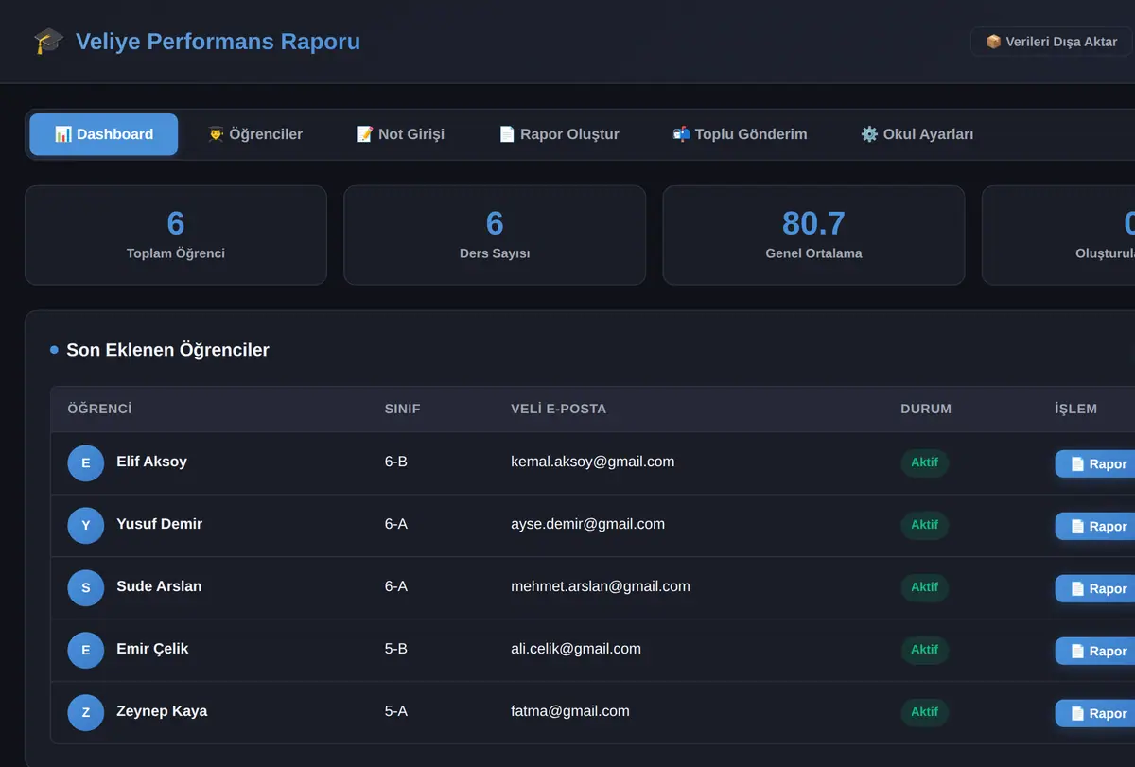1135x767 pixels.
Task: Select the Toplu Gönderim tab
Action: point(740,134)
